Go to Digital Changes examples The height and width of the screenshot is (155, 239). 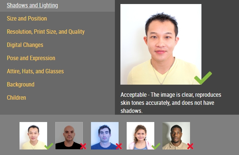tap(25, 45)
